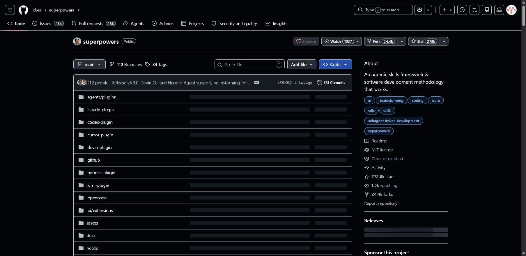This screenshot has height=256, width=526.
Task: Open the global navigation hamburger menu
Action: [10, 10]
